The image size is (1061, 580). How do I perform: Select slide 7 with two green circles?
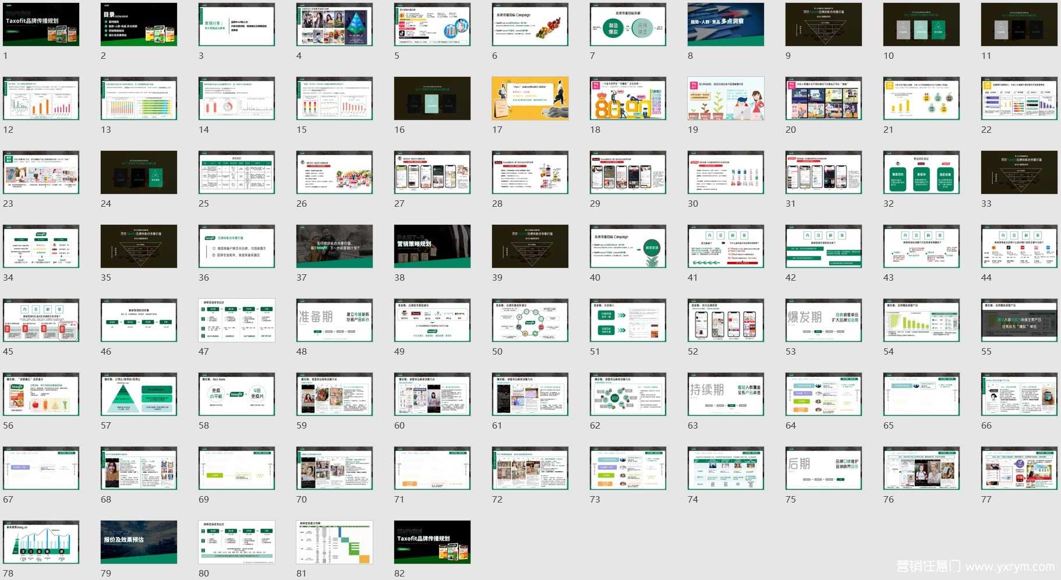pyautogui.click(x=628, y=24)
